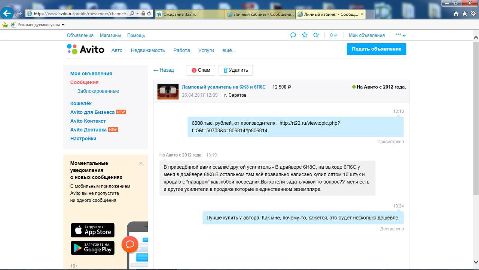This screenshot has width=479, height=270.
Task: Show more categories via ещё…
Action: click(x=229, y=50)
